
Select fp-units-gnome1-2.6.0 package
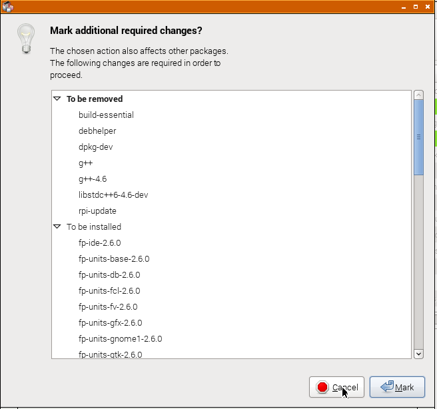point(120,338)
